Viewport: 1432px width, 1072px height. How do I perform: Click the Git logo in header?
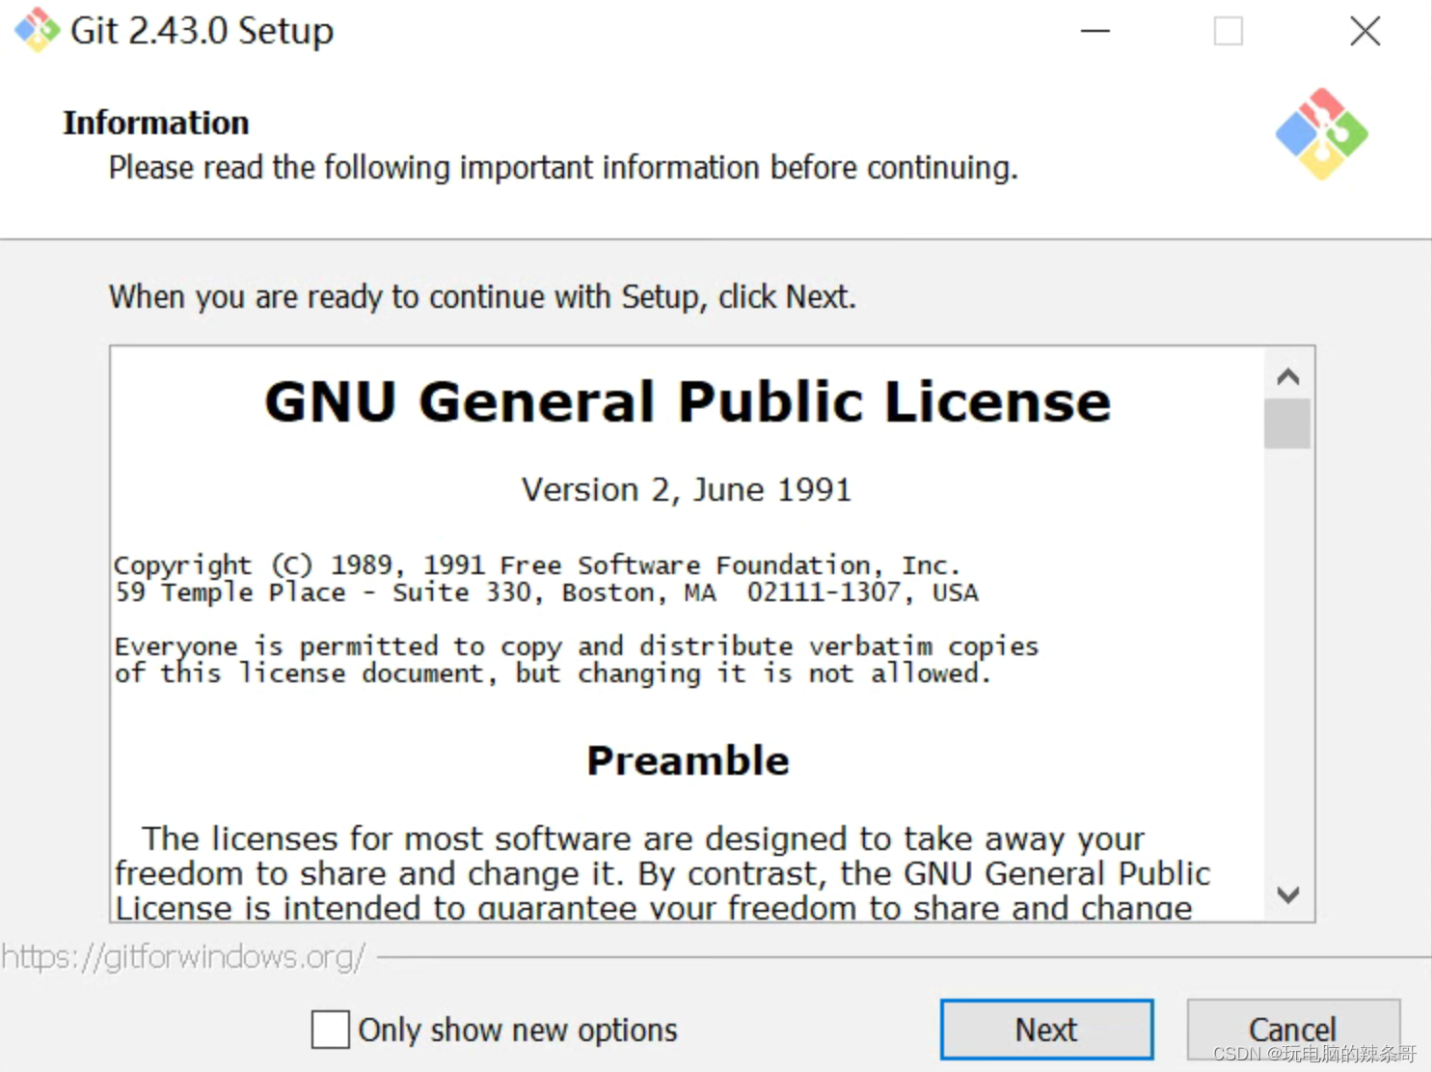[1322, 134]
